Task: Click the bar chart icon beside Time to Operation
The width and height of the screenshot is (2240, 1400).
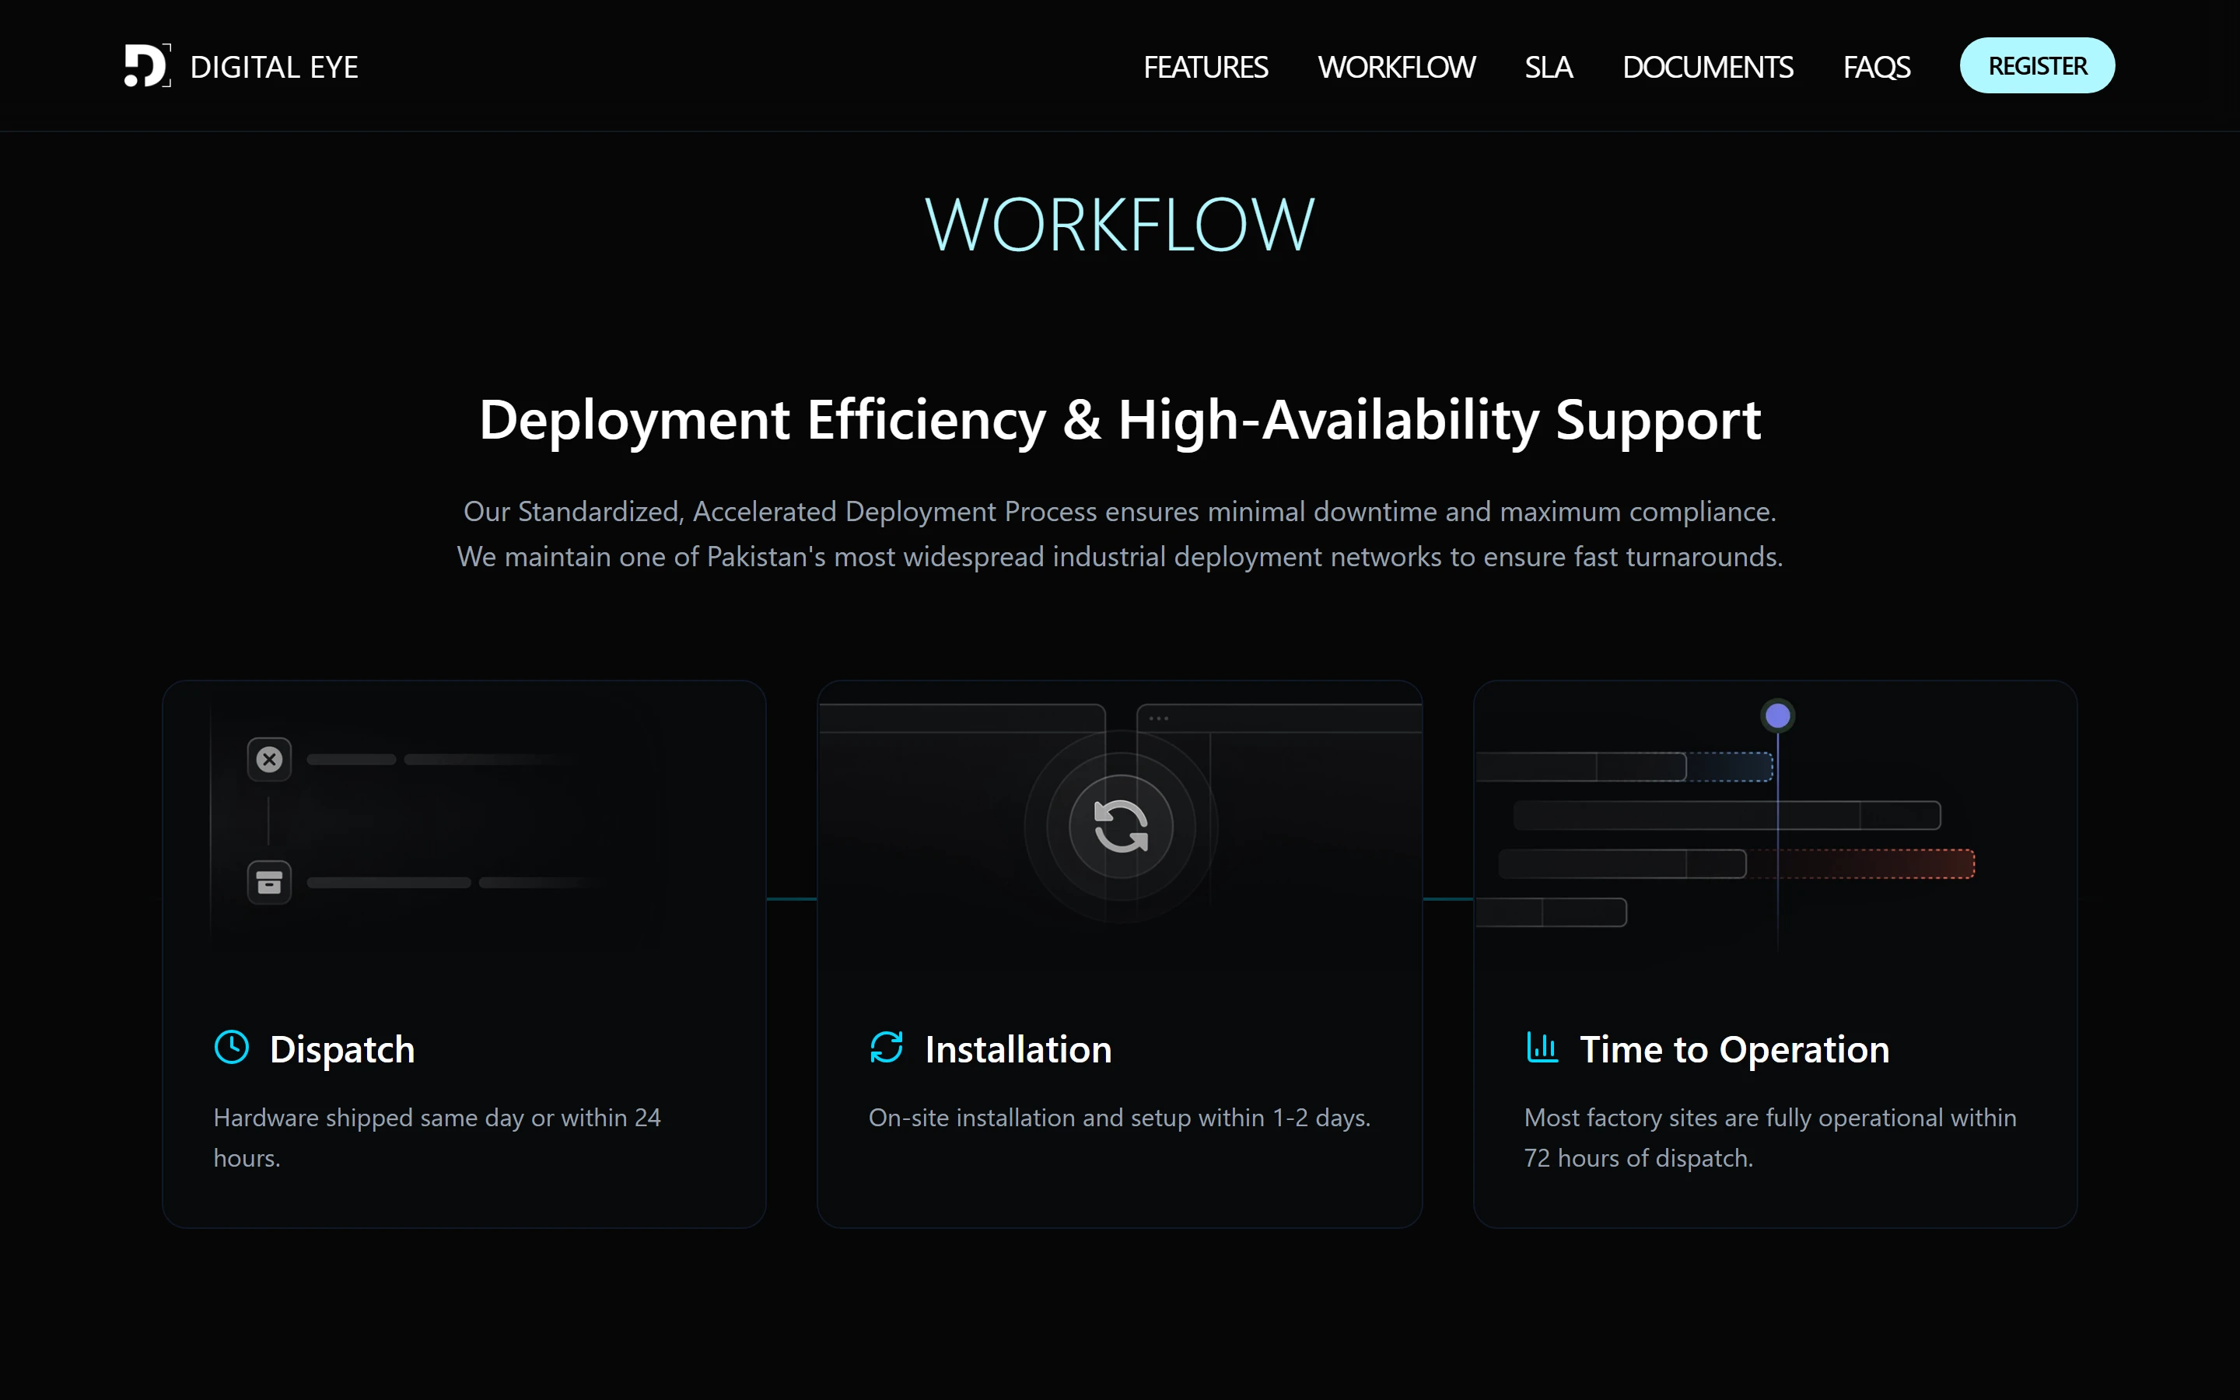Action: click(1542, 1047)
